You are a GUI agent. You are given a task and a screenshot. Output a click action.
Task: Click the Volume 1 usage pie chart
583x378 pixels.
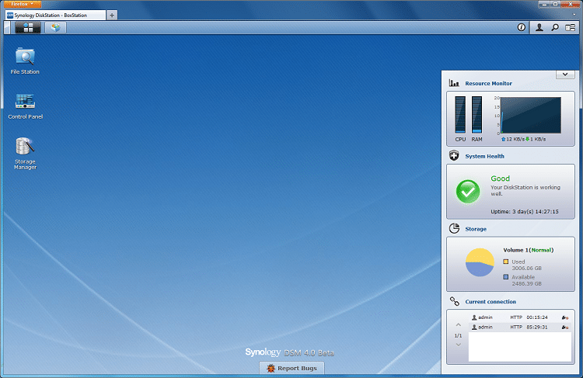(x=480, y=262)
